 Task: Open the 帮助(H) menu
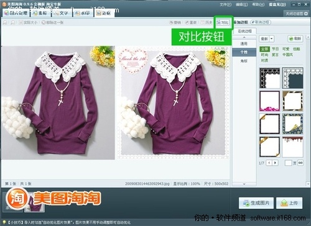pyautogui.click(x=258, y=4)
